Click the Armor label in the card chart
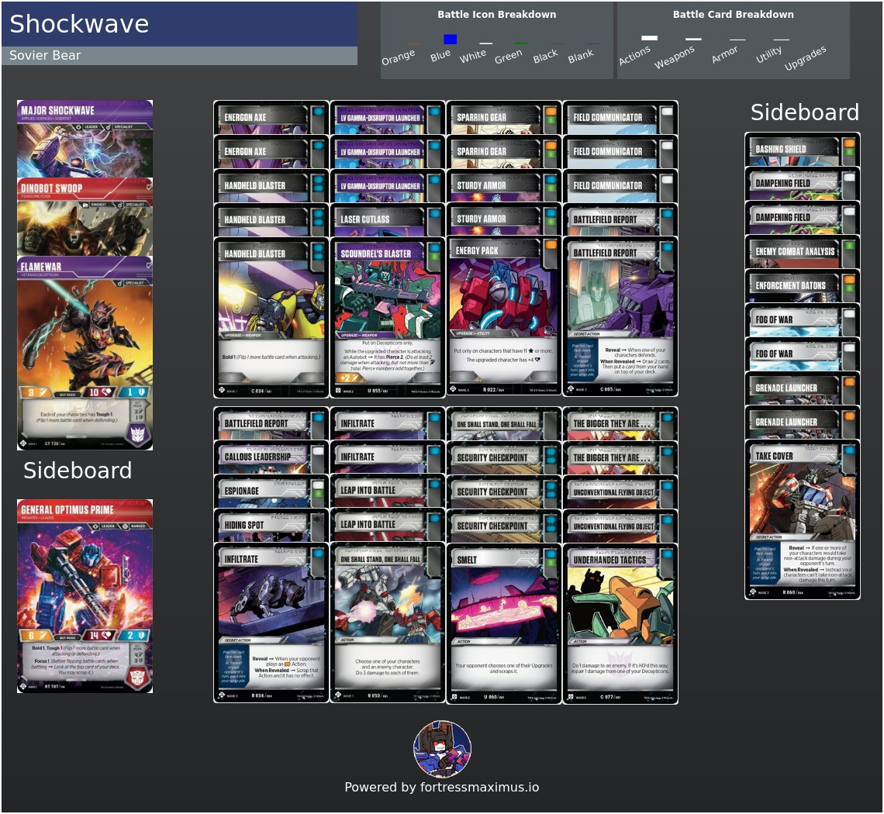The width and height of the screenshot is (884, 814). tap(724, 55)
